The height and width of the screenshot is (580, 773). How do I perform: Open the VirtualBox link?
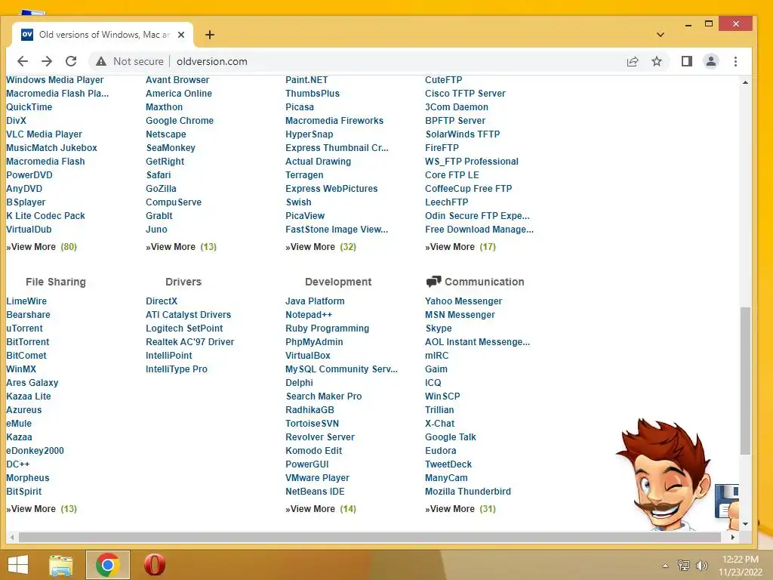click(x=308, y=356)
